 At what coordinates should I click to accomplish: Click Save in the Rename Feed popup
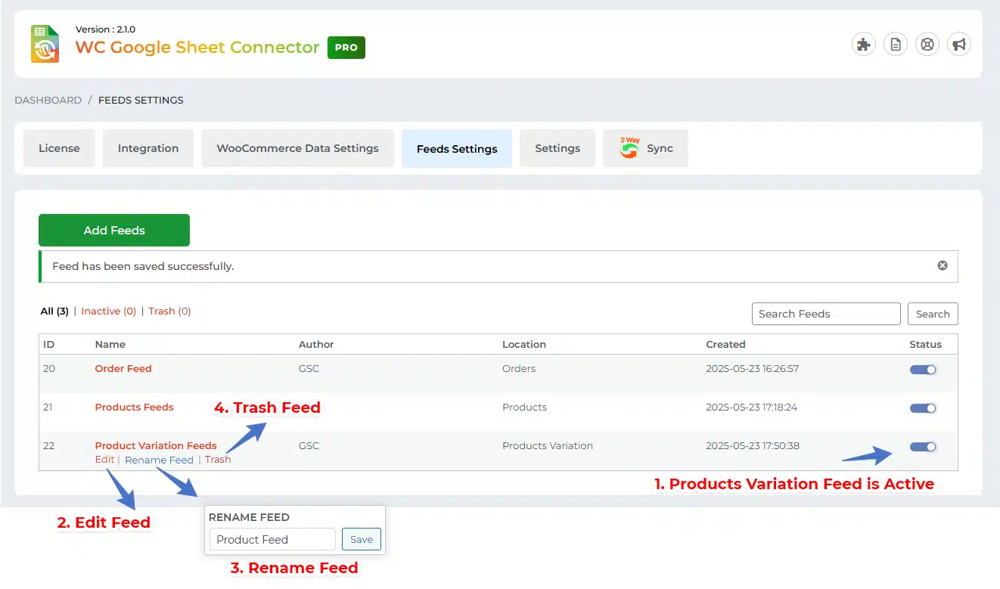coord(361,539)
